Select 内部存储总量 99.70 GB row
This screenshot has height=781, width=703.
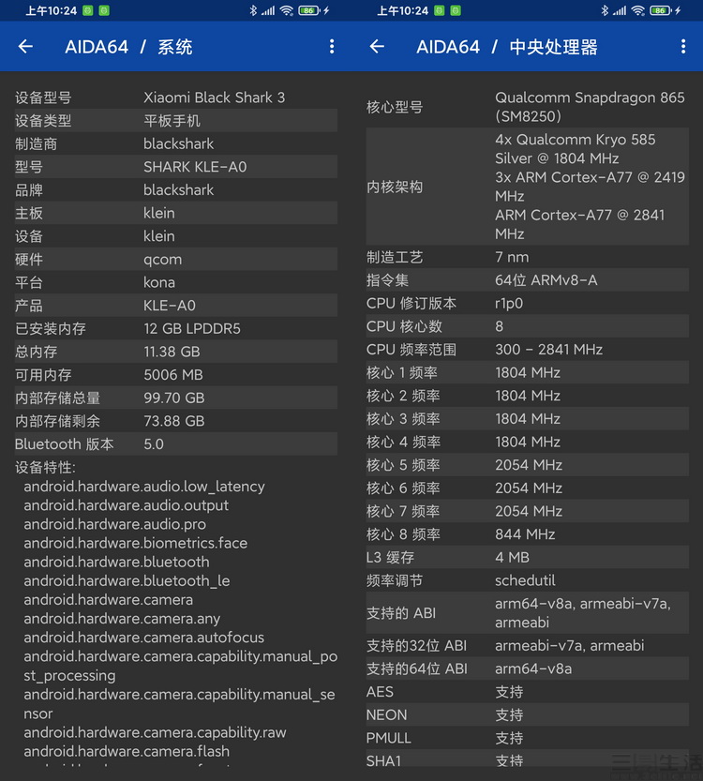(x=176, y=398)
